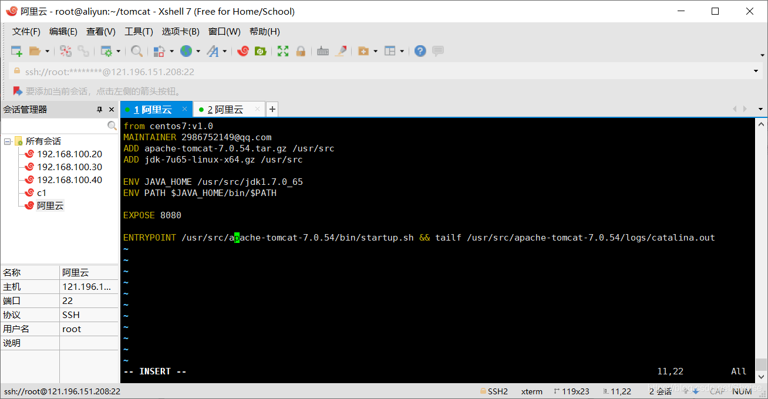Click xterm in status bar
The width and height of the screenshot is (768, 399).
point(532,391)
